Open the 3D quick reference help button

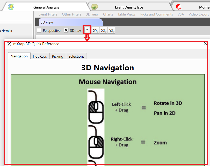point(87,31)
